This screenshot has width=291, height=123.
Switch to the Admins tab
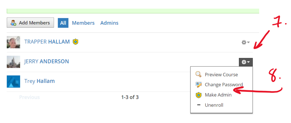tap(109, 23)
